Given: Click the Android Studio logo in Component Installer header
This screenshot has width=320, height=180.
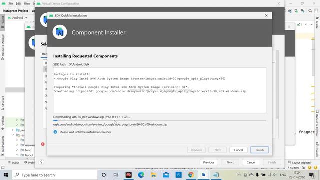Looking at the screenshot, I should [60, 32].
